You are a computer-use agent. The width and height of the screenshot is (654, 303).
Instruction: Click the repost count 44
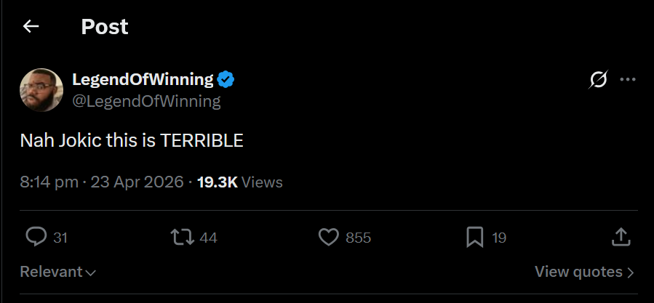coord(208,238)
